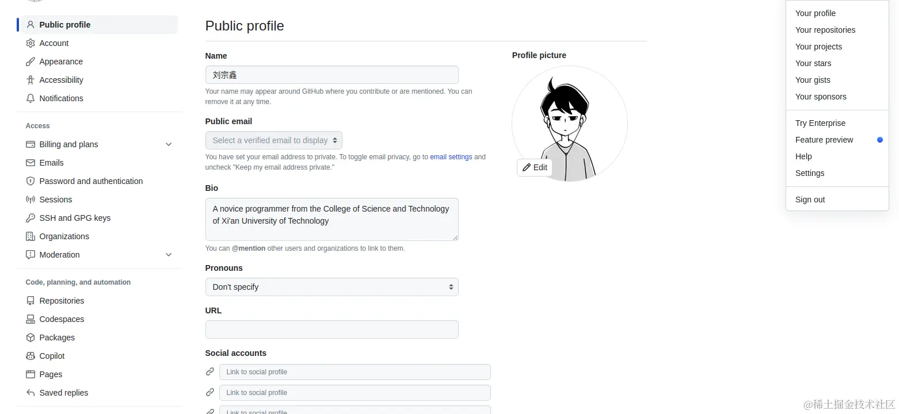Focus the URL input field
899x414 pixels.
pos(332,329)
